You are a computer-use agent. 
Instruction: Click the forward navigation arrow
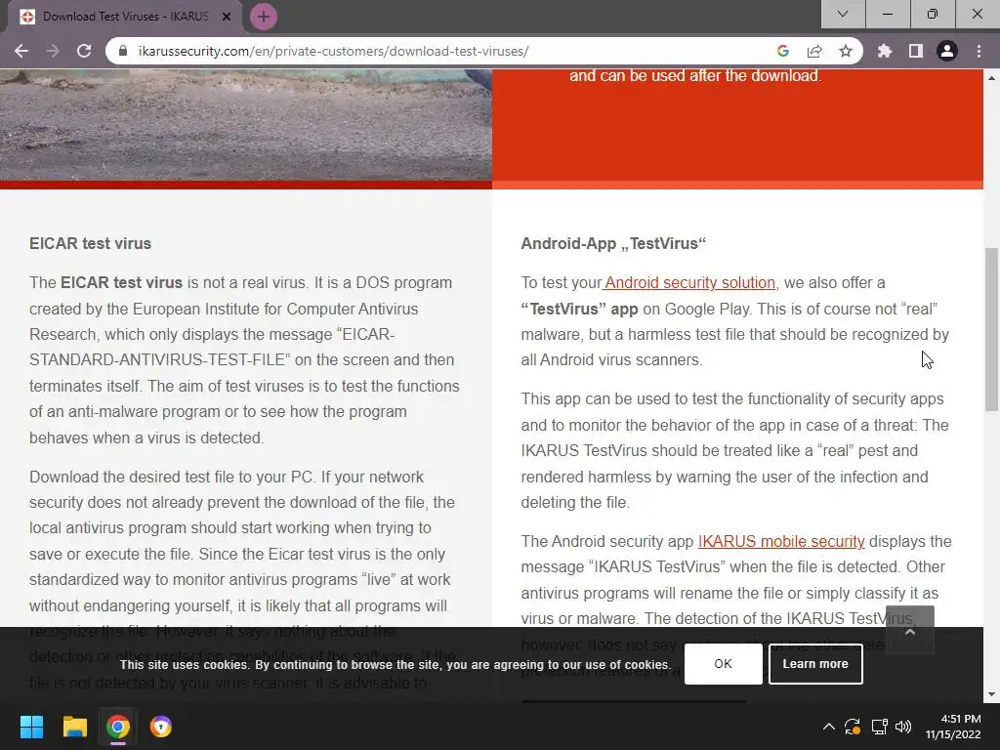coord(53,51)
